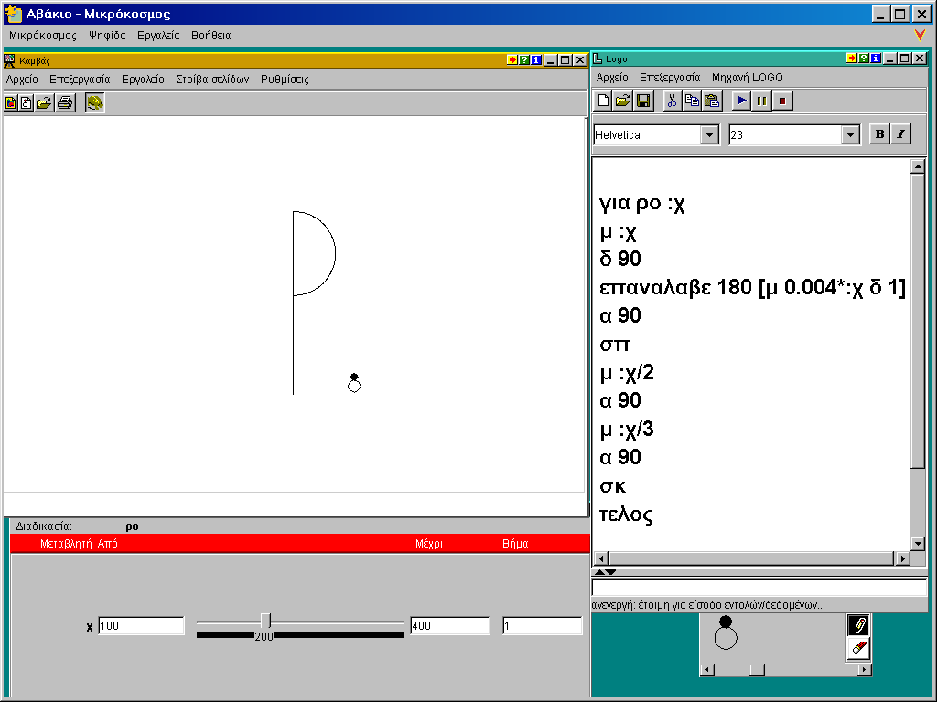Click the blue info icon in Καμβάς title bar
Screen dimensions: 937x702
pyautogui.click(x=536, y=59)
